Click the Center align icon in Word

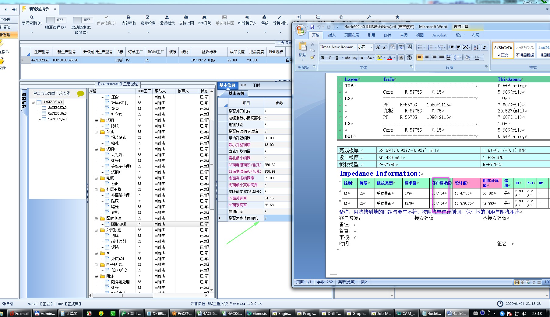427,57
